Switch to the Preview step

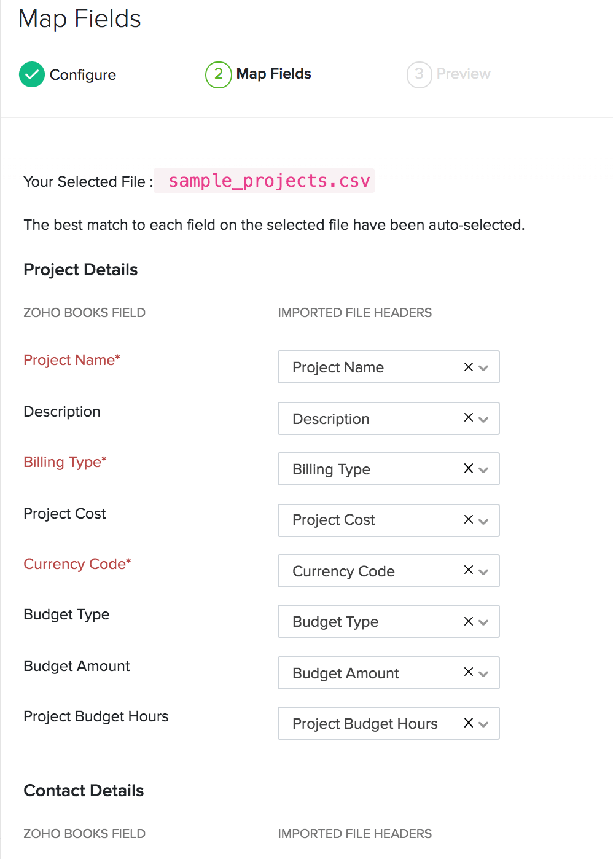(x=449, y=74)
